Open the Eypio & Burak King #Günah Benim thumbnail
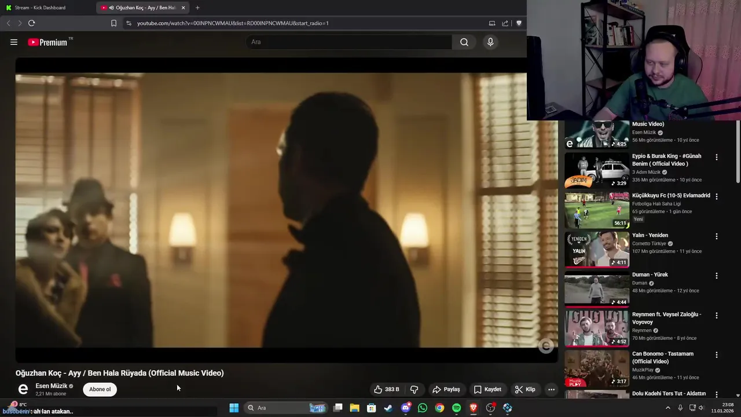 click(597, 170)
